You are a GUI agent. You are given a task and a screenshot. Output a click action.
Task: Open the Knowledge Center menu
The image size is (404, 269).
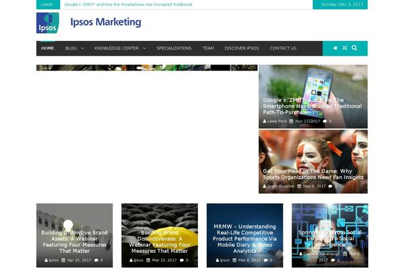coord(116,48)
